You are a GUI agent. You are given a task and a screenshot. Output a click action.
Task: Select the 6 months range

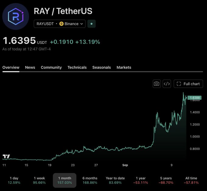click(x=90, y=180)
